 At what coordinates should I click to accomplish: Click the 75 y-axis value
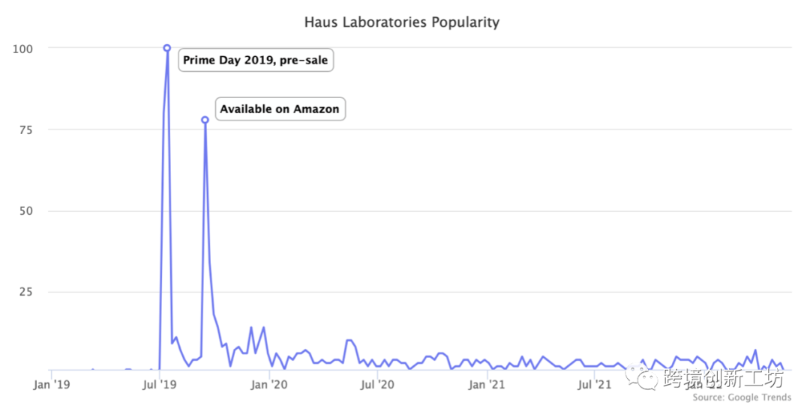[x=25, y=130]
